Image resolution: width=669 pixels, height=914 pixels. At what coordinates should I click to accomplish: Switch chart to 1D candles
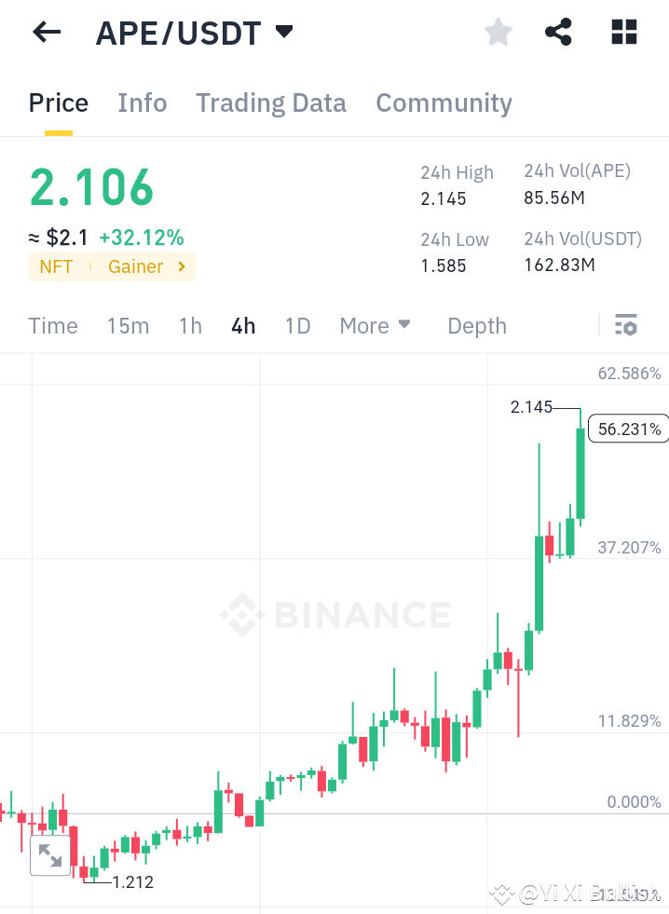point(297,325)
